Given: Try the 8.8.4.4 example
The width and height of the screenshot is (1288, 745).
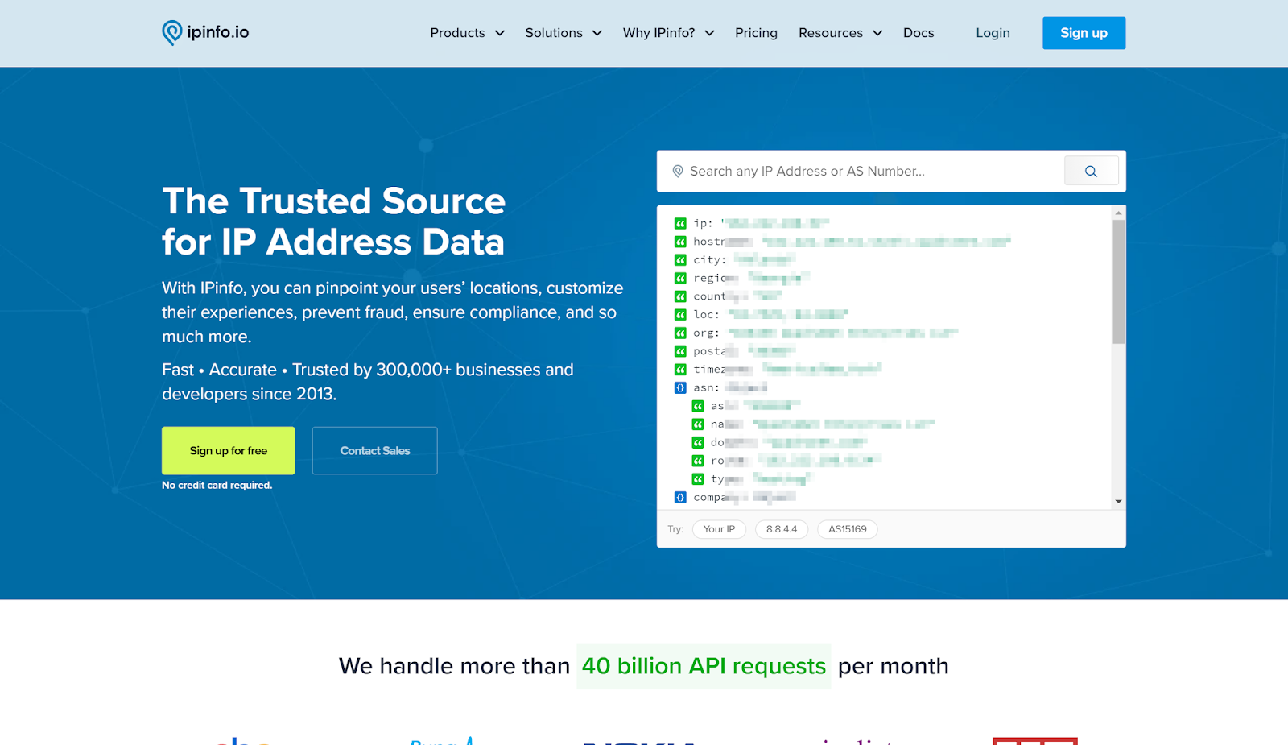Looking at the screenshot, I should (x=782, y=529).
